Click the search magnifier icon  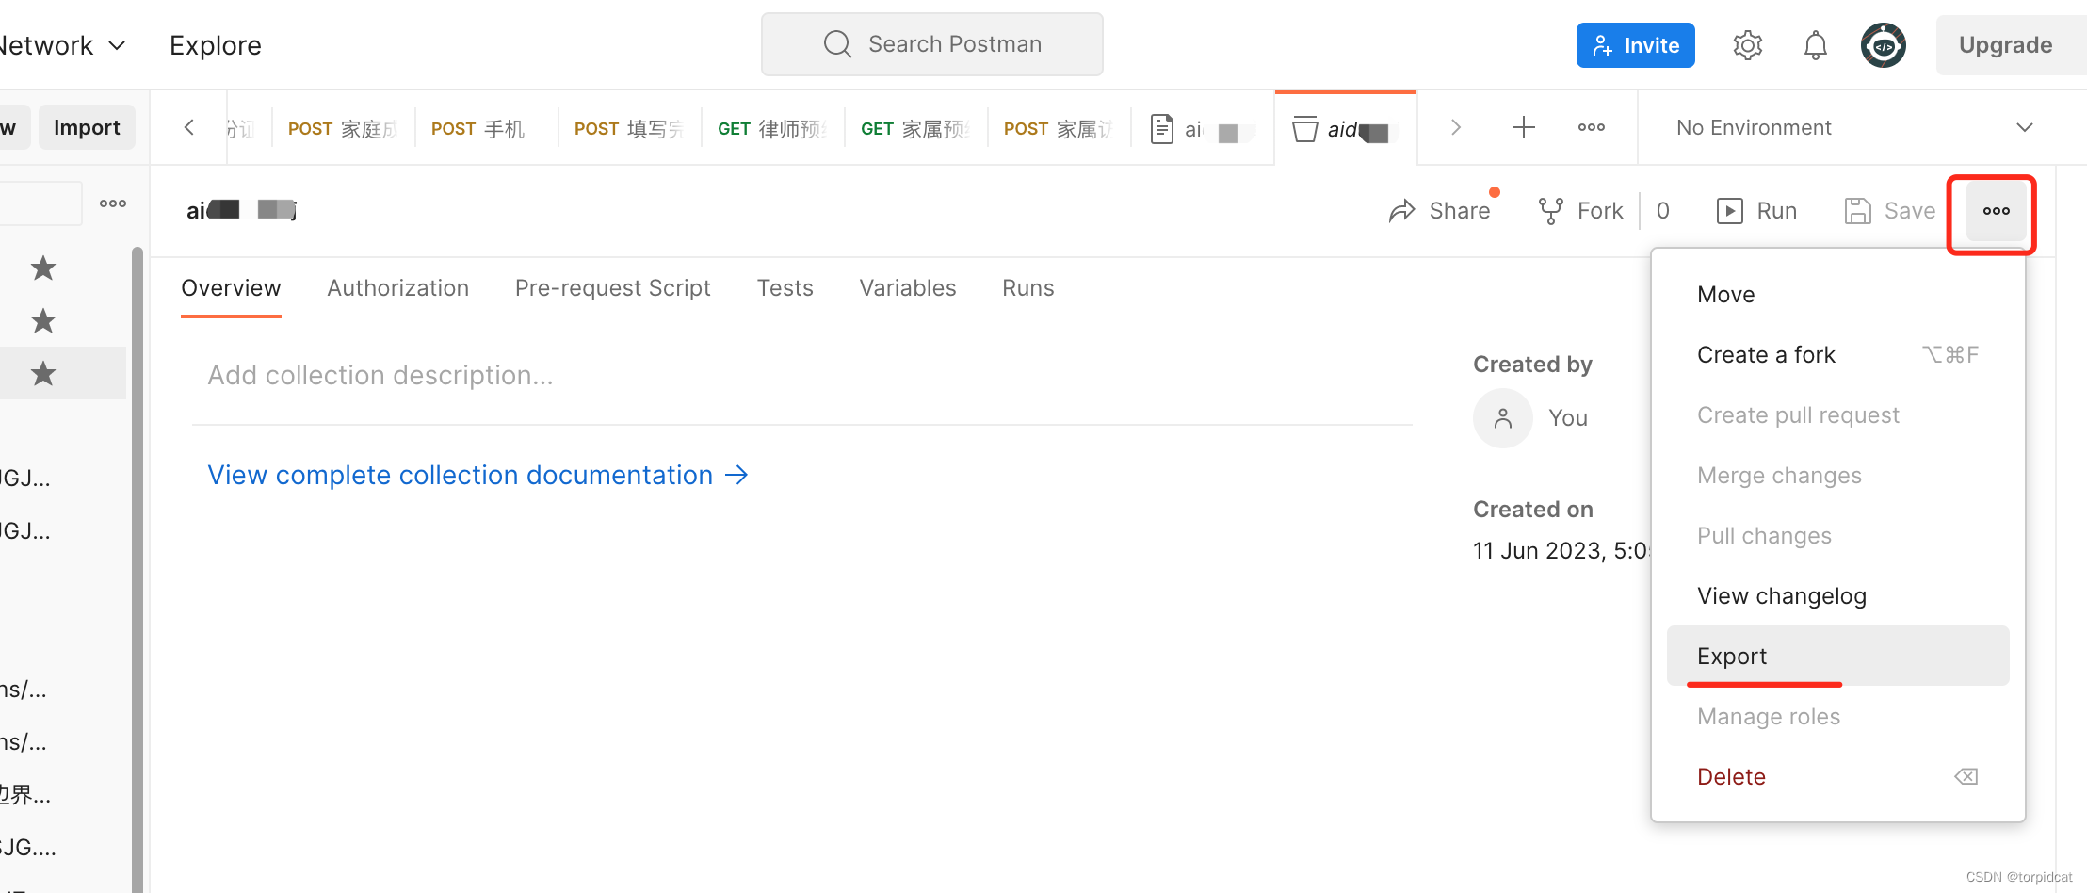[837, 44]
